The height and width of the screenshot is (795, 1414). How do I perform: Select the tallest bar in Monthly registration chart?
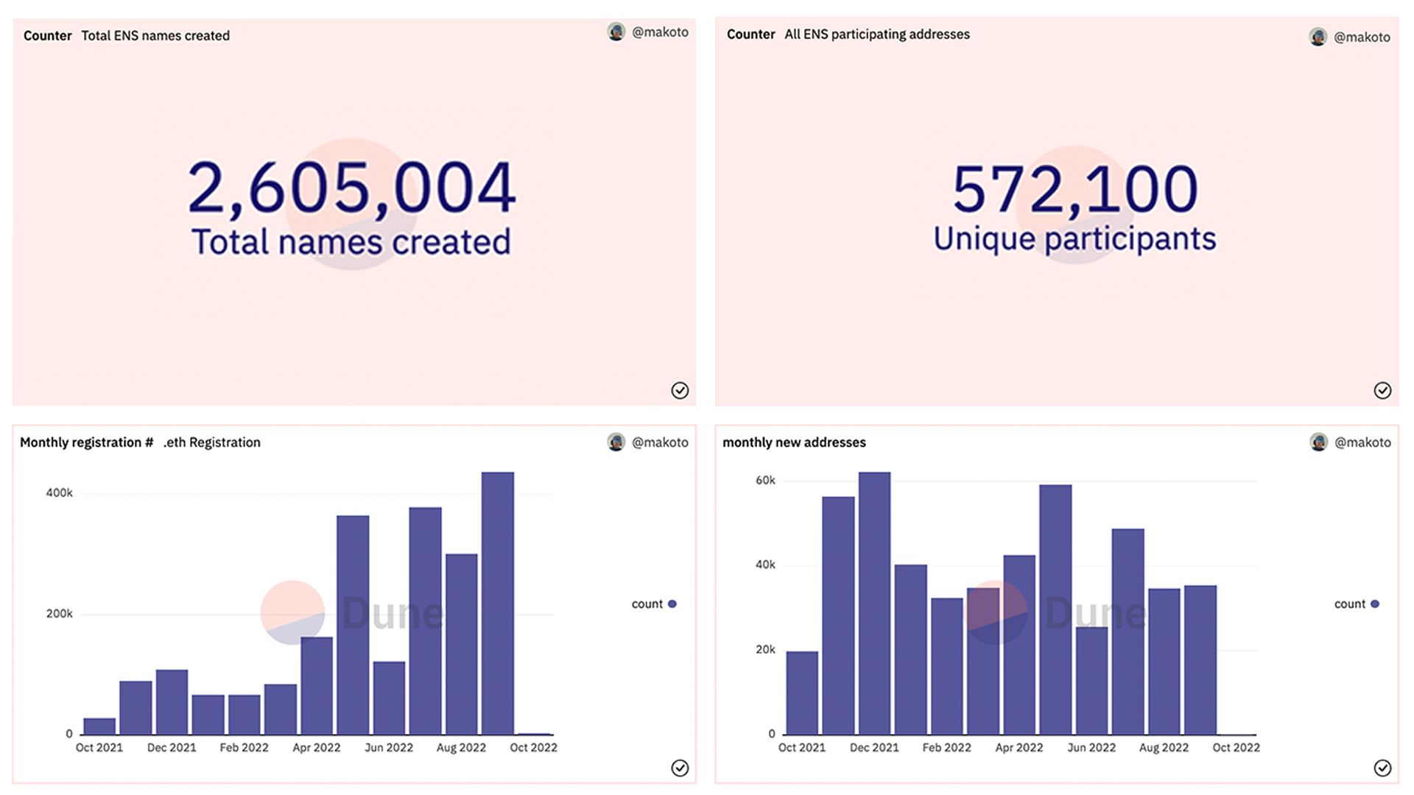(x=497, y=604)
